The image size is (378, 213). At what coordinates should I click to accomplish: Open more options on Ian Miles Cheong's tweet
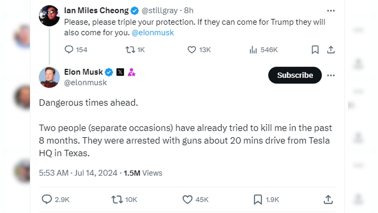point(330,11)
